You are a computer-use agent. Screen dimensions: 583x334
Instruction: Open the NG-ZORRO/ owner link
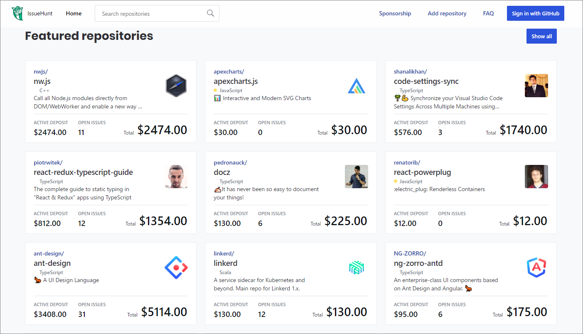(410, 253)
